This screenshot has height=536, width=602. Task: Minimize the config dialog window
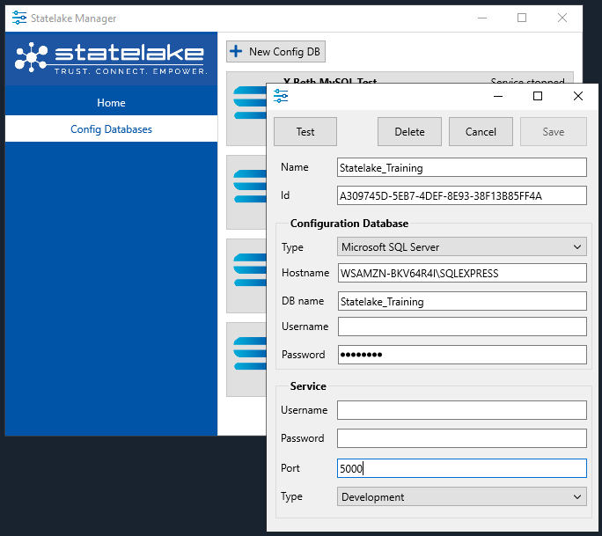coord(498,96)
